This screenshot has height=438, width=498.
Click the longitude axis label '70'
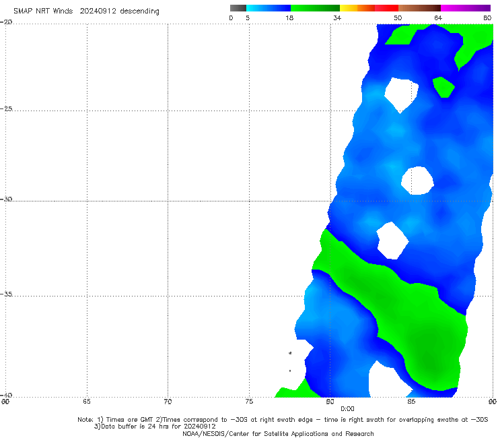tap(168, 402)
